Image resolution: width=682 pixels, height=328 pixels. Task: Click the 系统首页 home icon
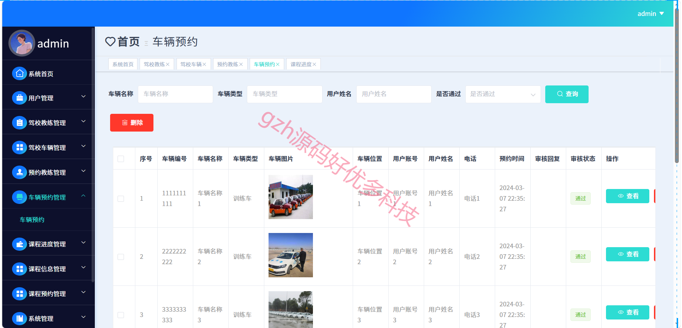(20, 73)
